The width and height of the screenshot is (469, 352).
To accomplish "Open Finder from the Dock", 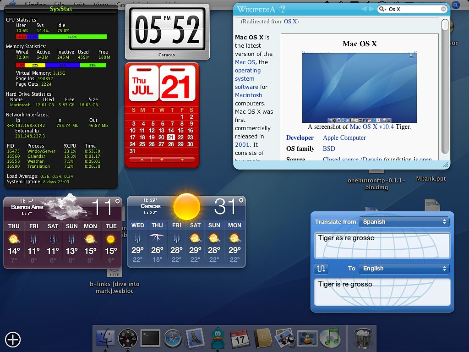I will [105, 338].
